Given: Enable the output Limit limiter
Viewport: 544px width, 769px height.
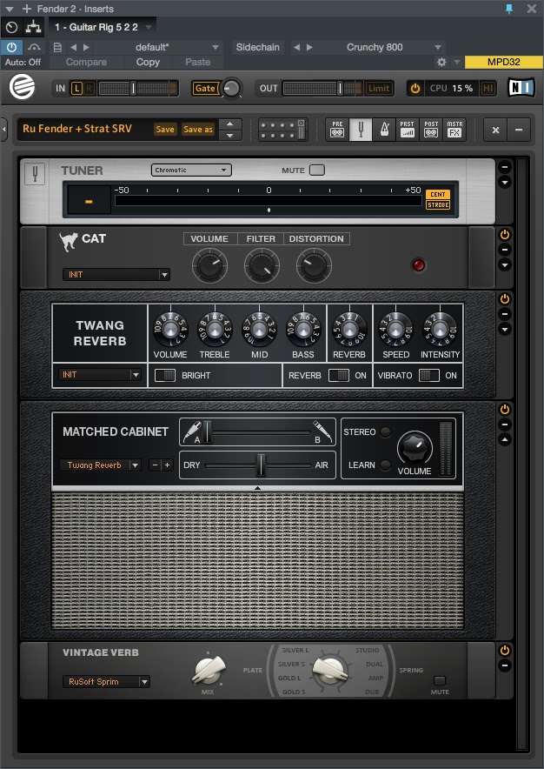Looking at the screenshot, I should click(x=379, y=88).
